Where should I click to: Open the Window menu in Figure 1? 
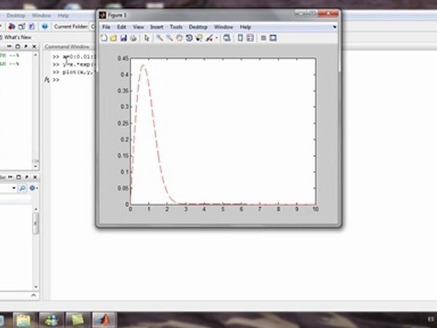coord(224,27)
